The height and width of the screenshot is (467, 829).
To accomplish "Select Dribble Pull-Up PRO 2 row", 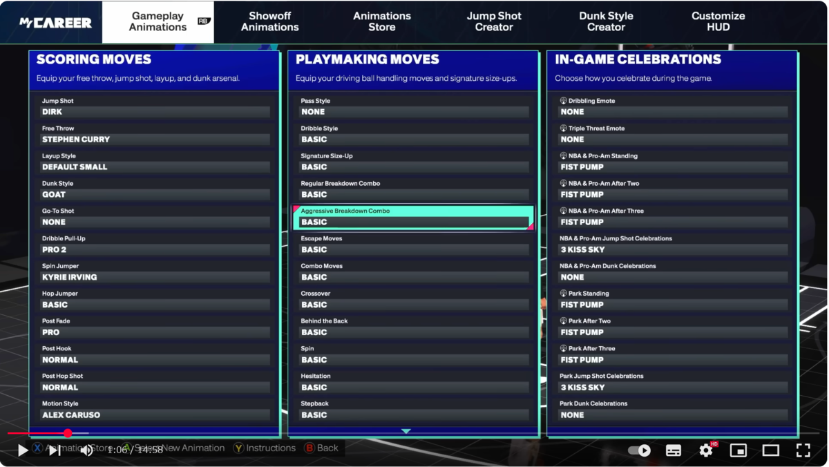I will pos(155,245).
